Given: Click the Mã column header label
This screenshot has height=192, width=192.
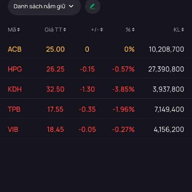Looking at the screenshot, I should (x=12, y=30).
